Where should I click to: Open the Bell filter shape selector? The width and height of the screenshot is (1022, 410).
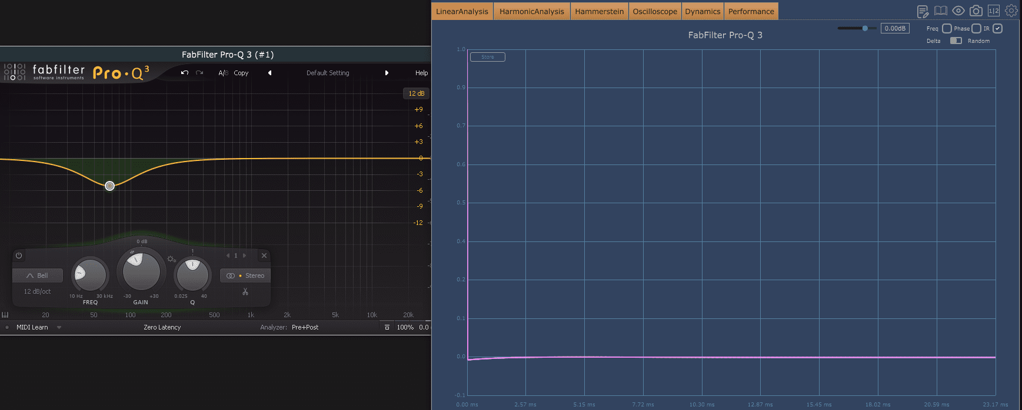point(38,275)
